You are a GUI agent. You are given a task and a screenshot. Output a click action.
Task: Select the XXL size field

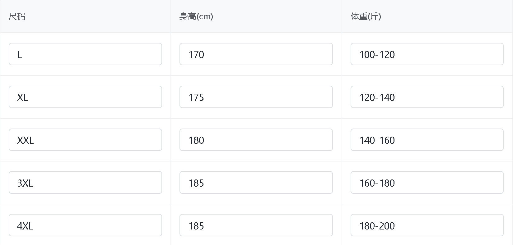pos(85,140)
